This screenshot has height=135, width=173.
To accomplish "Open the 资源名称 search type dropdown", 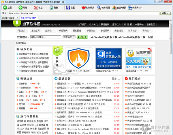I will pyautogui.click(x=69, y=37).
